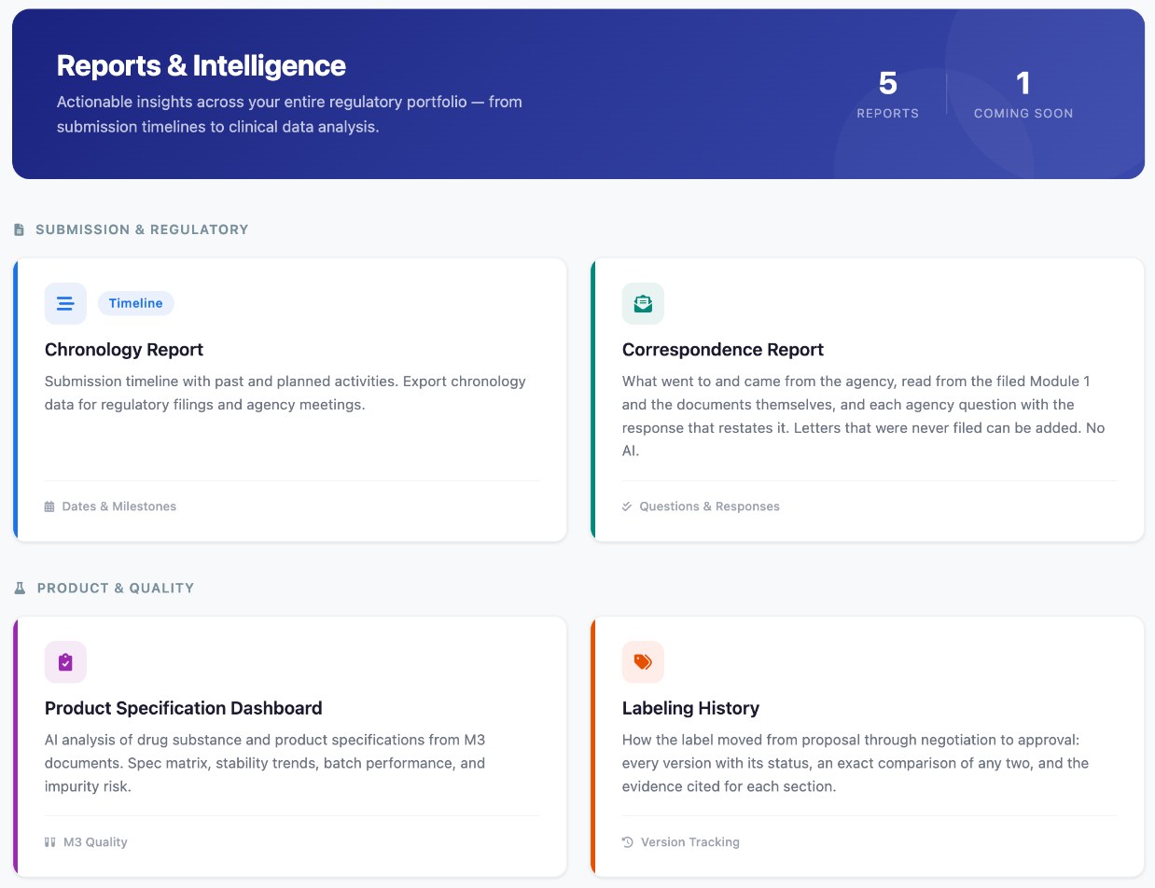Click the Submission & Regulatory section label
Screen dimensions: 1155x888
point(142,229)
